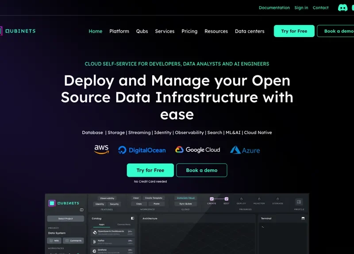The image size is (354, 254).
Task: Expand the Resources navigation menu
Action: tap(216, 31)
